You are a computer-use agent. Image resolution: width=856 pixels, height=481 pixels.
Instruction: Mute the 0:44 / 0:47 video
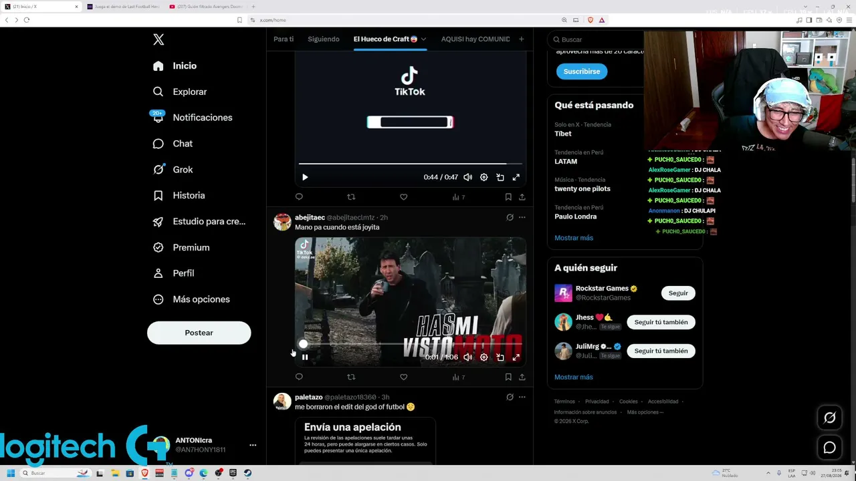(467, 177)
